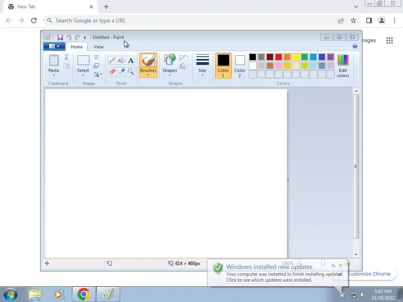
Task: Click the Copy icon in Clipboard group
Action: click(66, 66)
